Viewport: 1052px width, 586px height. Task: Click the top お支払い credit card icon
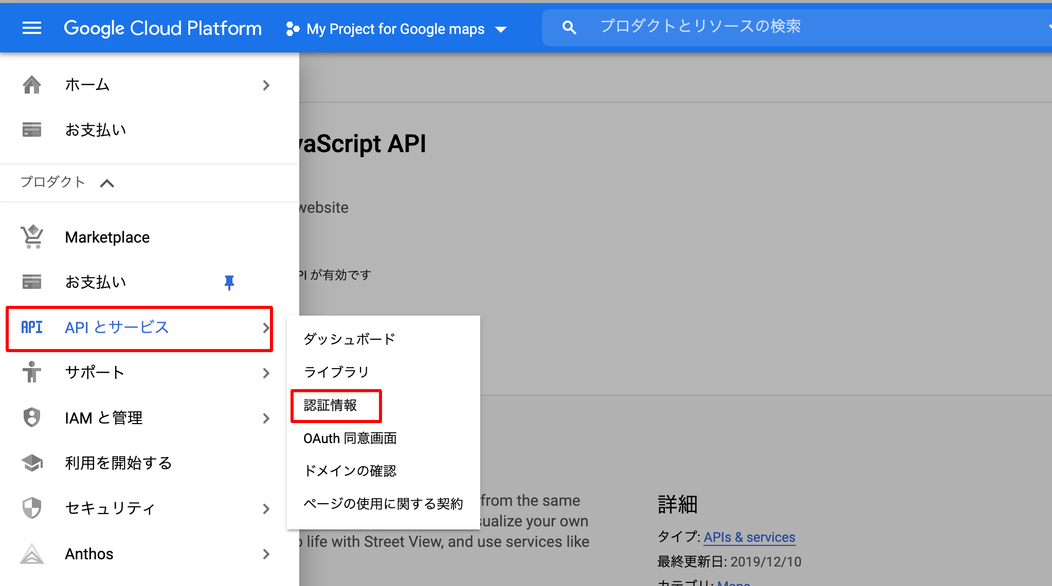point(32,130)
